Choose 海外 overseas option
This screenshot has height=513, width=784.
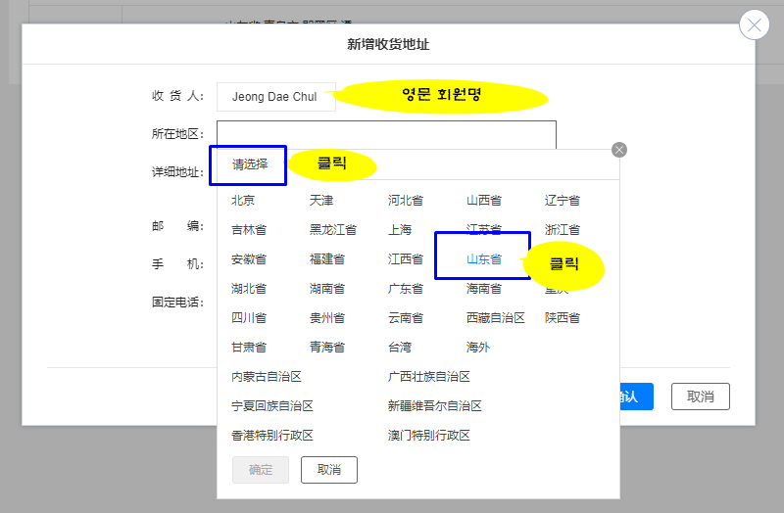tap(478, 348)
